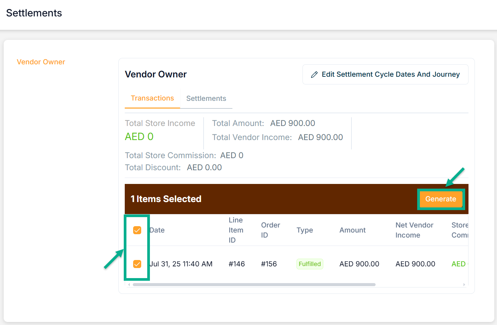Open the Transactions tab
Screen dimensions: 497x325
click(152, 98)
